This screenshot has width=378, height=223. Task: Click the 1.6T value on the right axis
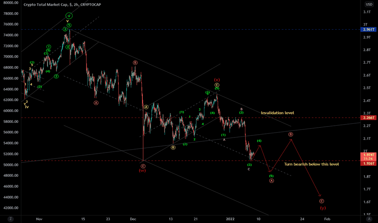tap(367, 202)
